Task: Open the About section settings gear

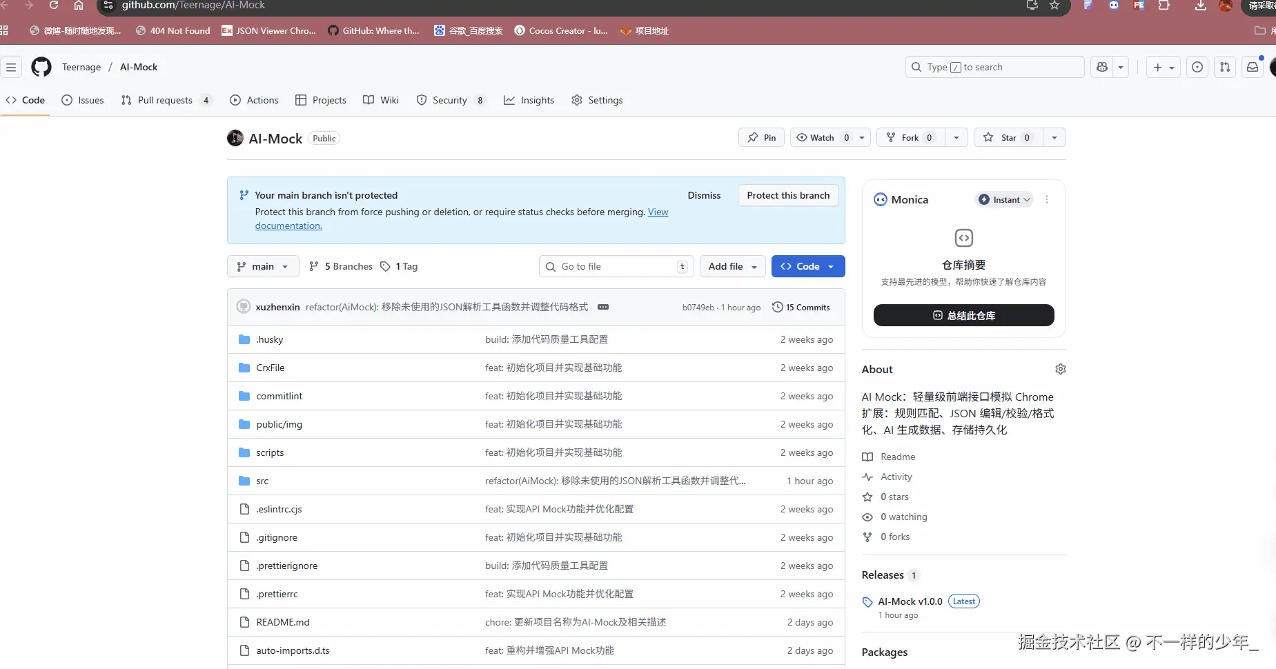Action: coord(1061,369)
